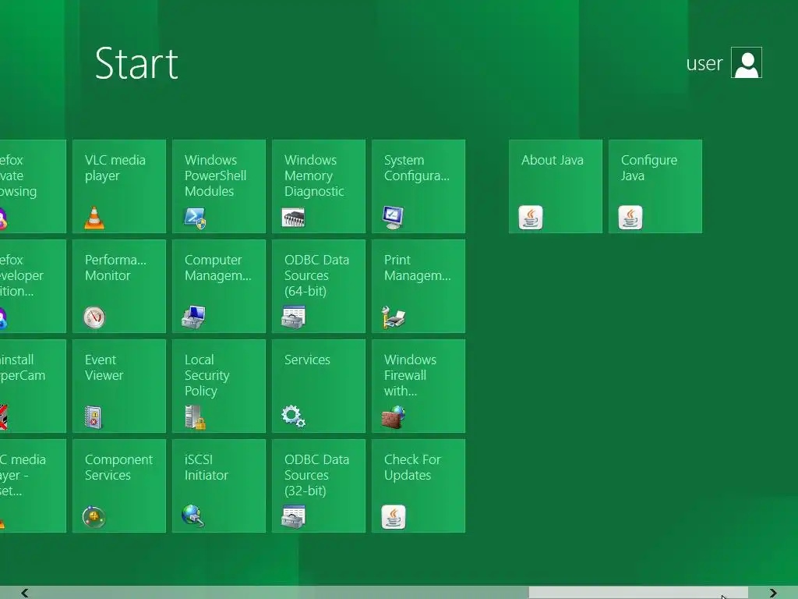Viewport: 798px width, 599px height.
Task: Click the "iSCSI Initiator" tile label
Action: (x=206, y=467)
